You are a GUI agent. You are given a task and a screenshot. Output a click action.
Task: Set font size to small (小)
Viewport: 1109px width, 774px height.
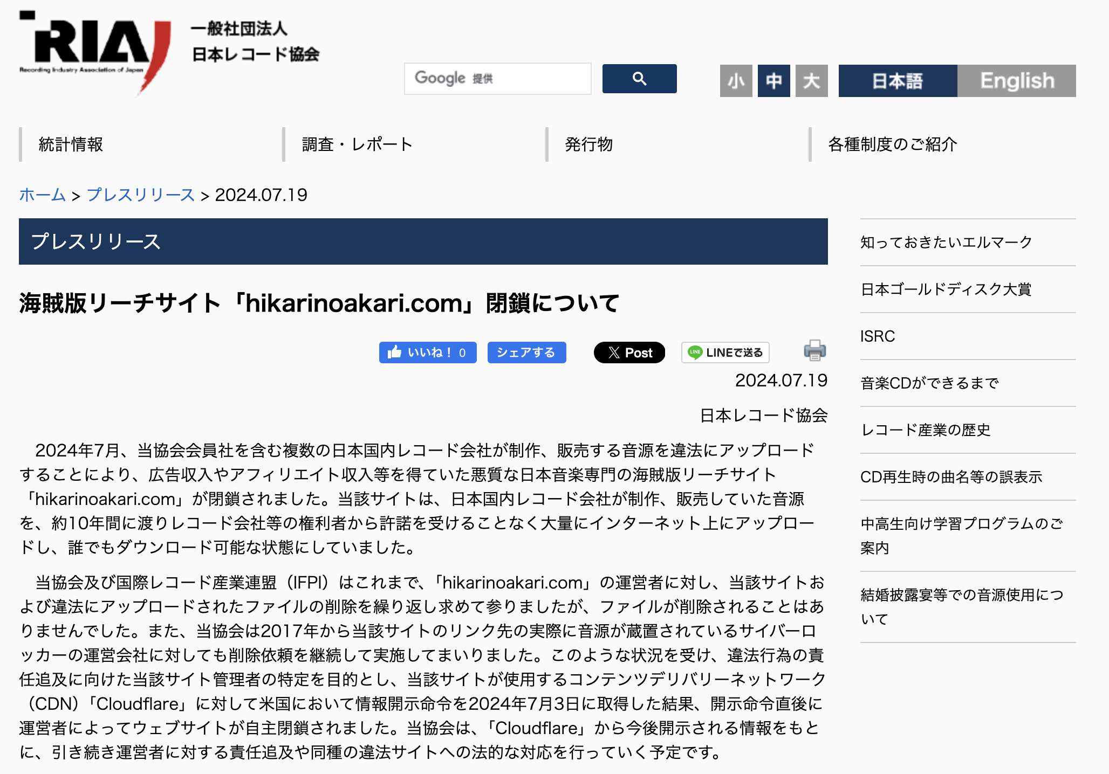coord(736,81)
